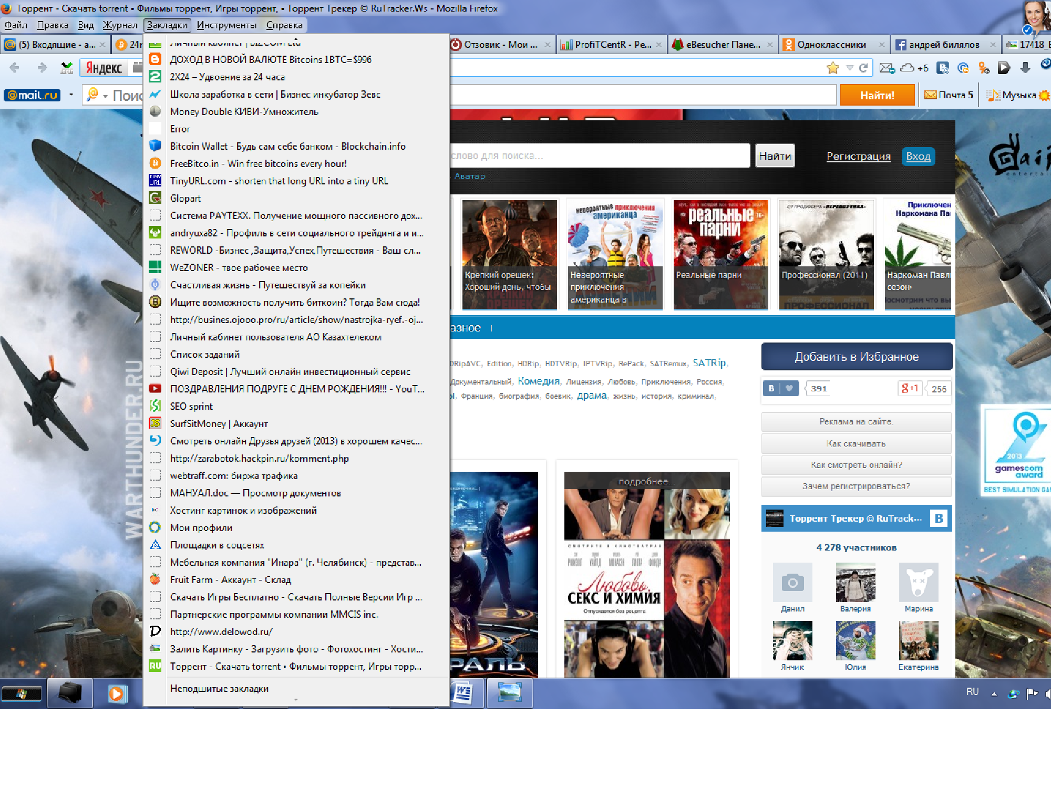Click the Вход login button
The image size is (1051, 788).
tap(918, 156)
